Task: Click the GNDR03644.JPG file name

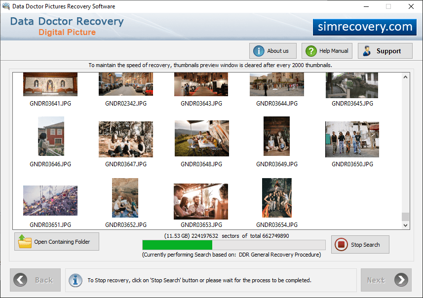Action: pos(277,104)
